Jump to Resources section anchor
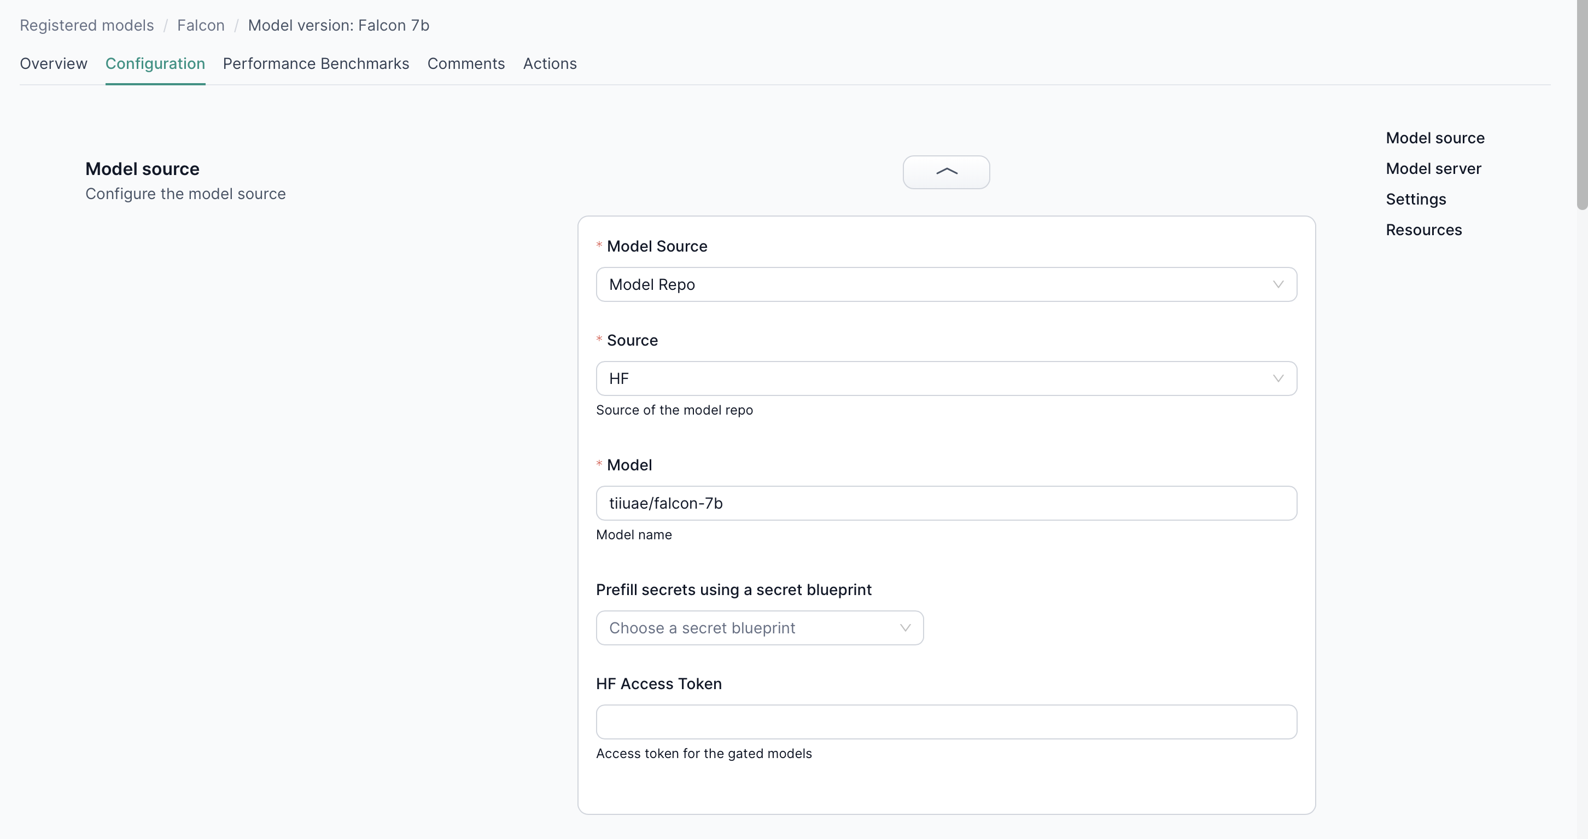Viewport: 1588px width, 839px height. (1423, 230)
